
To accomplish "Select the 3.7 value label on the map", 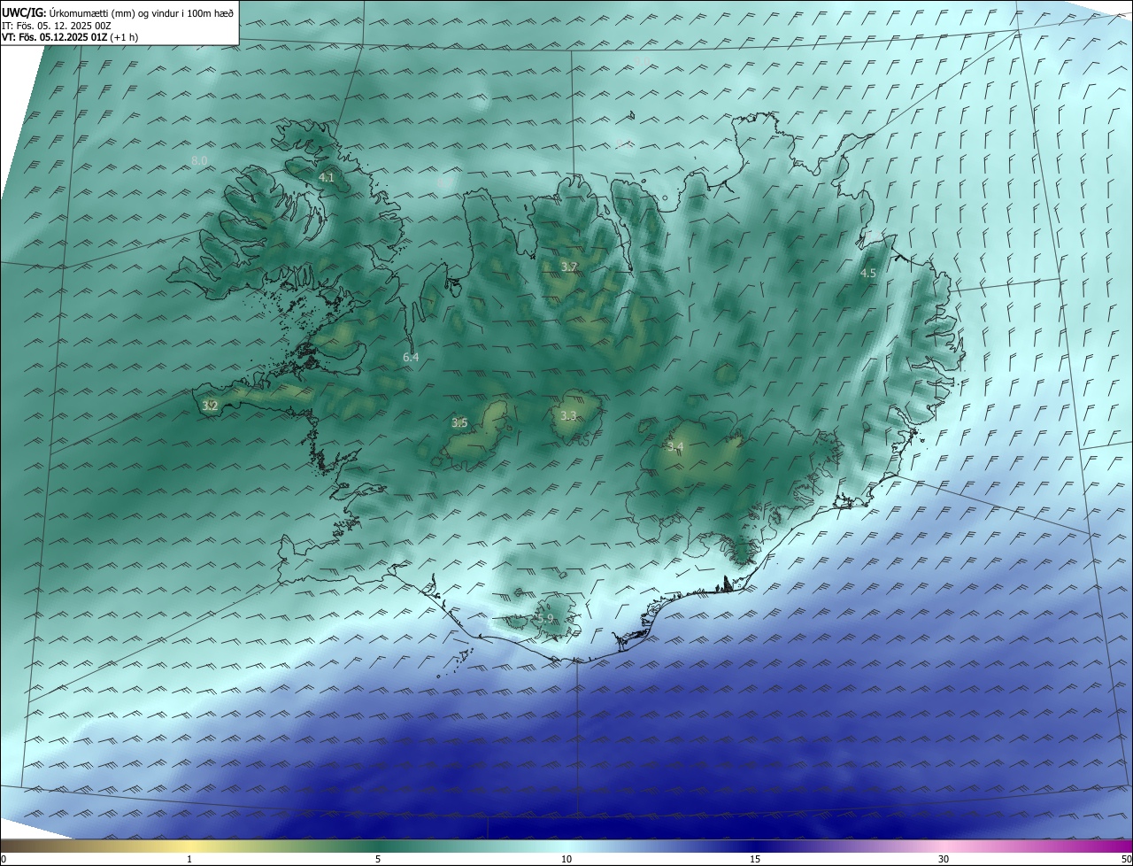I will [569, 267].
